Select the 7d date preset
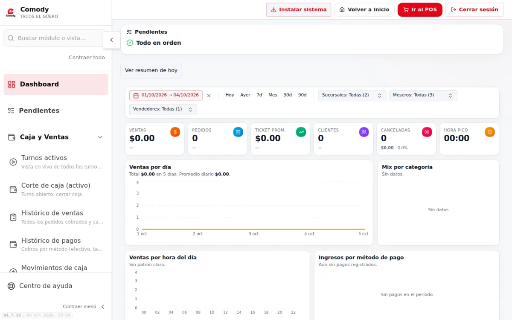The width and height of the screenshot is (512, 320). (259, 95)
